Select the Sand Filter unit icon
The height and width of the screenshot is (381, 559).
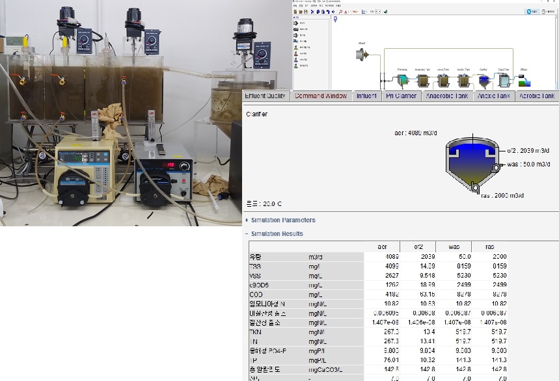(503, 81)
